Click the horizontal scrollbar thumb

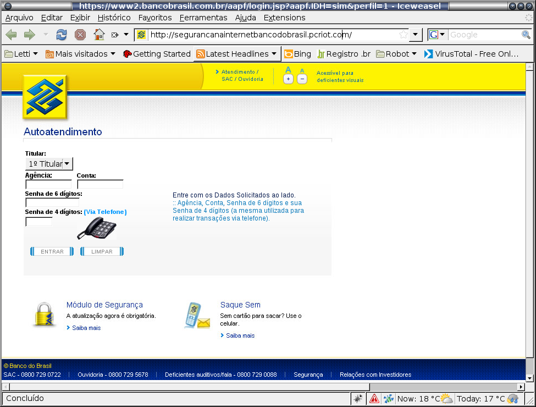tap(189, 387)
